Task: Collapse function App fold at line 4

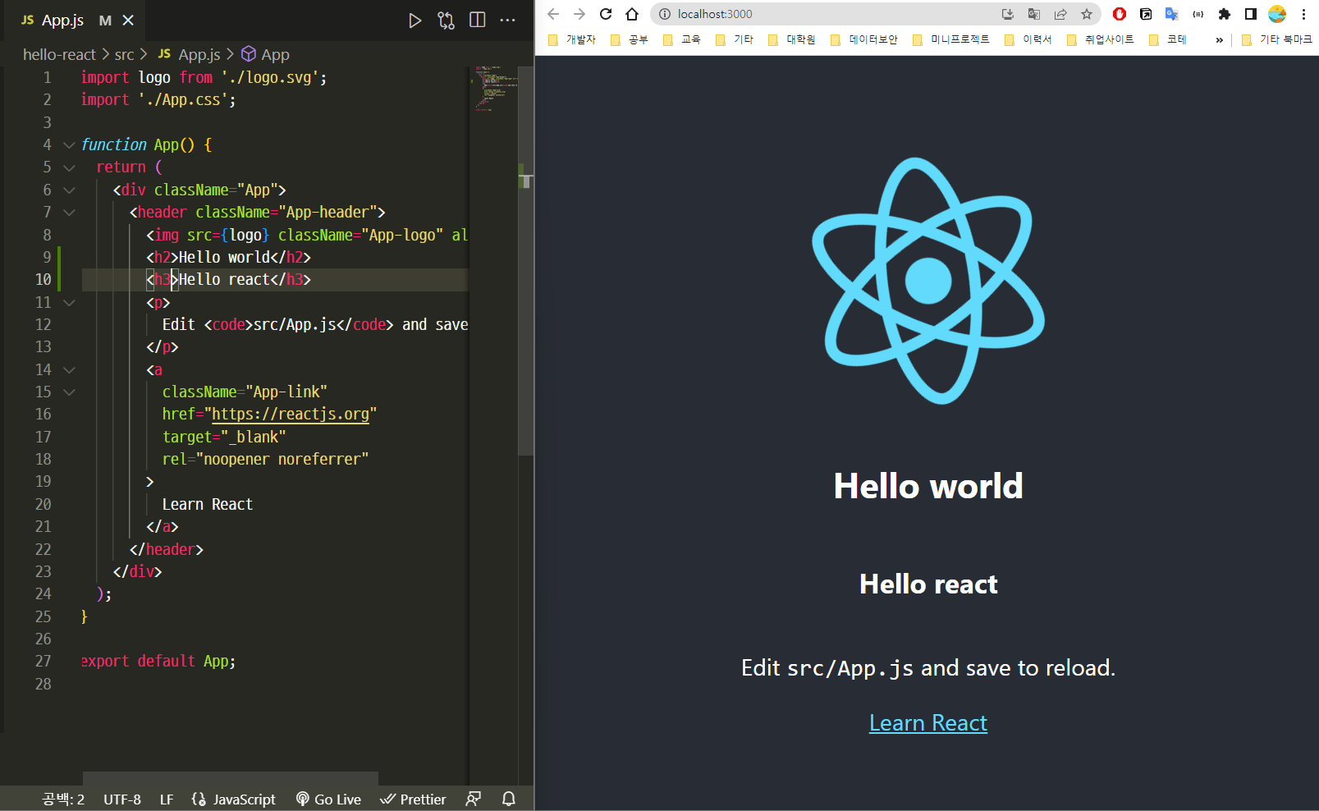Action: (x=69, y=145)
